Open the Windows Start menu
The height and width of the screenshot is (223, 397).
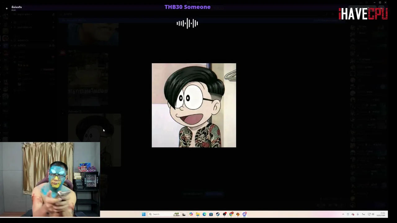pyautogui.click(x=144, y=214)
